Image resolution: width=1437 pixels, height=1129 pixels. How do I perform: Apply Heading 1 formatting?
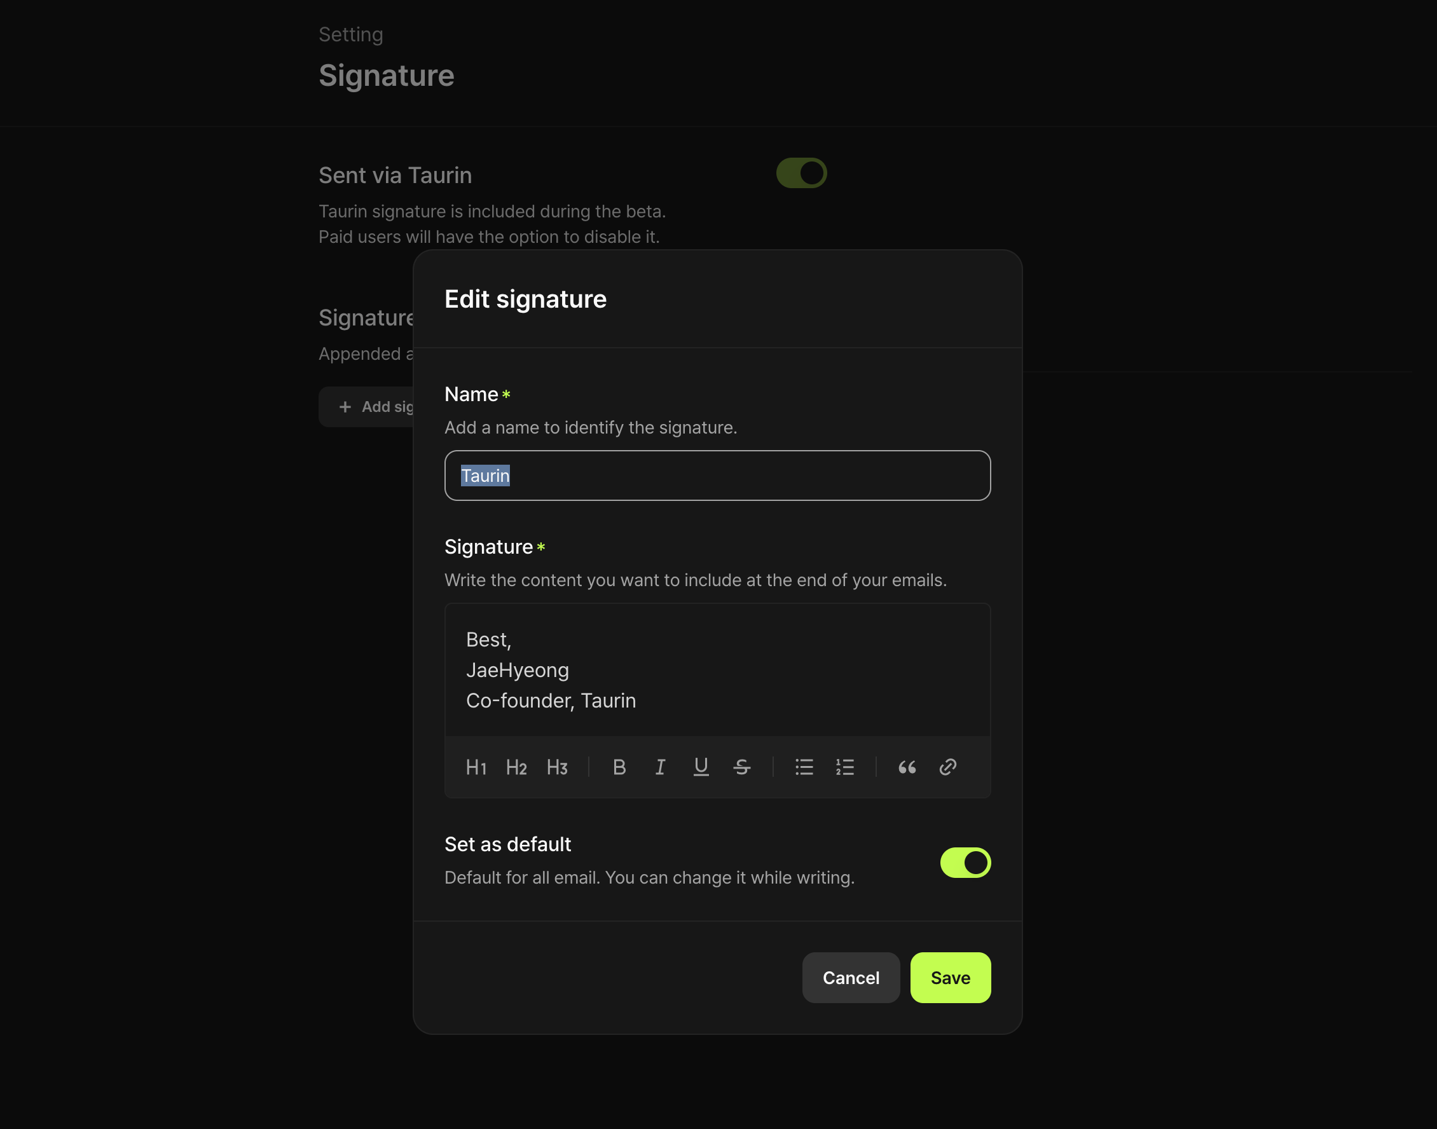click(x=476, y=767)
